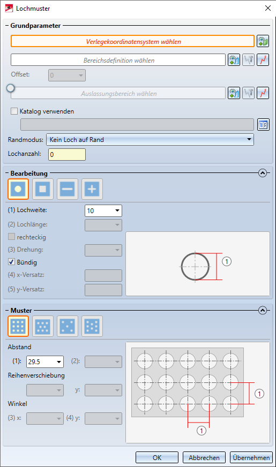Click the catalog name text field
The image size is (276, 467).
point(137,125)
